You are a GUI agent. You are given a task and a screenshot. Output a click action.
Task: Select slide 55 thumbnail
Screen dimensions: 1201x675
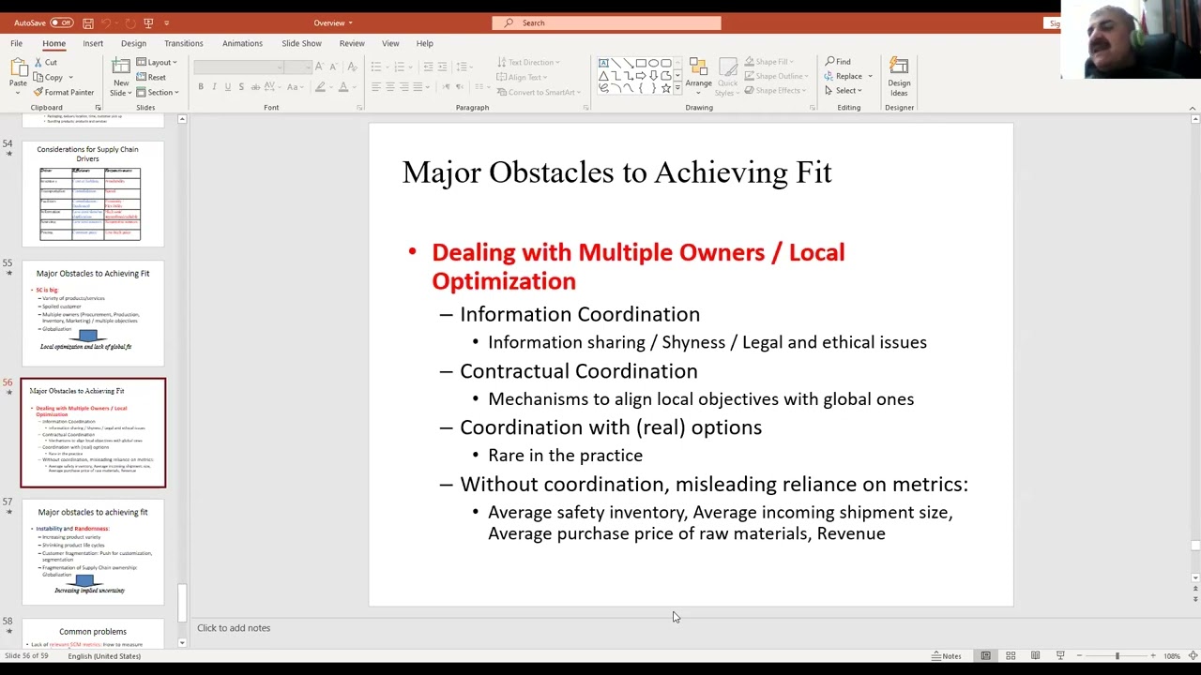click(93, 313)
